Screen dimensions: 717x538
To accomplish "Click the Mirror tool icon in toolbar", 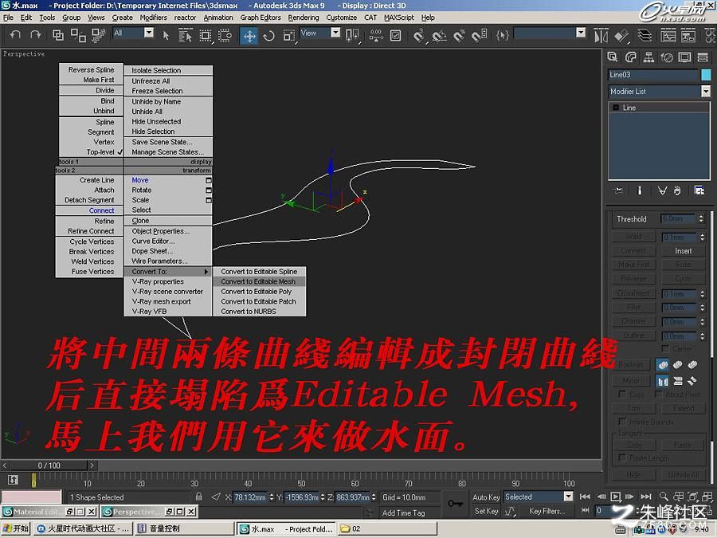I will (x=601, y=35).
